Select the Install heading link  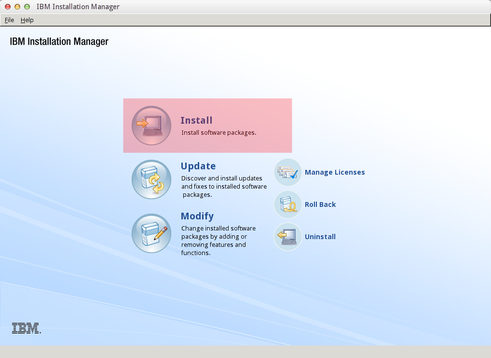(196, 120)
